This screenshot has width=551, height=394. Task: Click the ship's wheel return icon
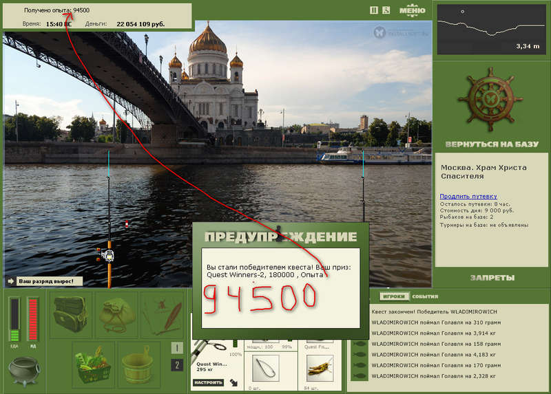(x=490, y=99)
